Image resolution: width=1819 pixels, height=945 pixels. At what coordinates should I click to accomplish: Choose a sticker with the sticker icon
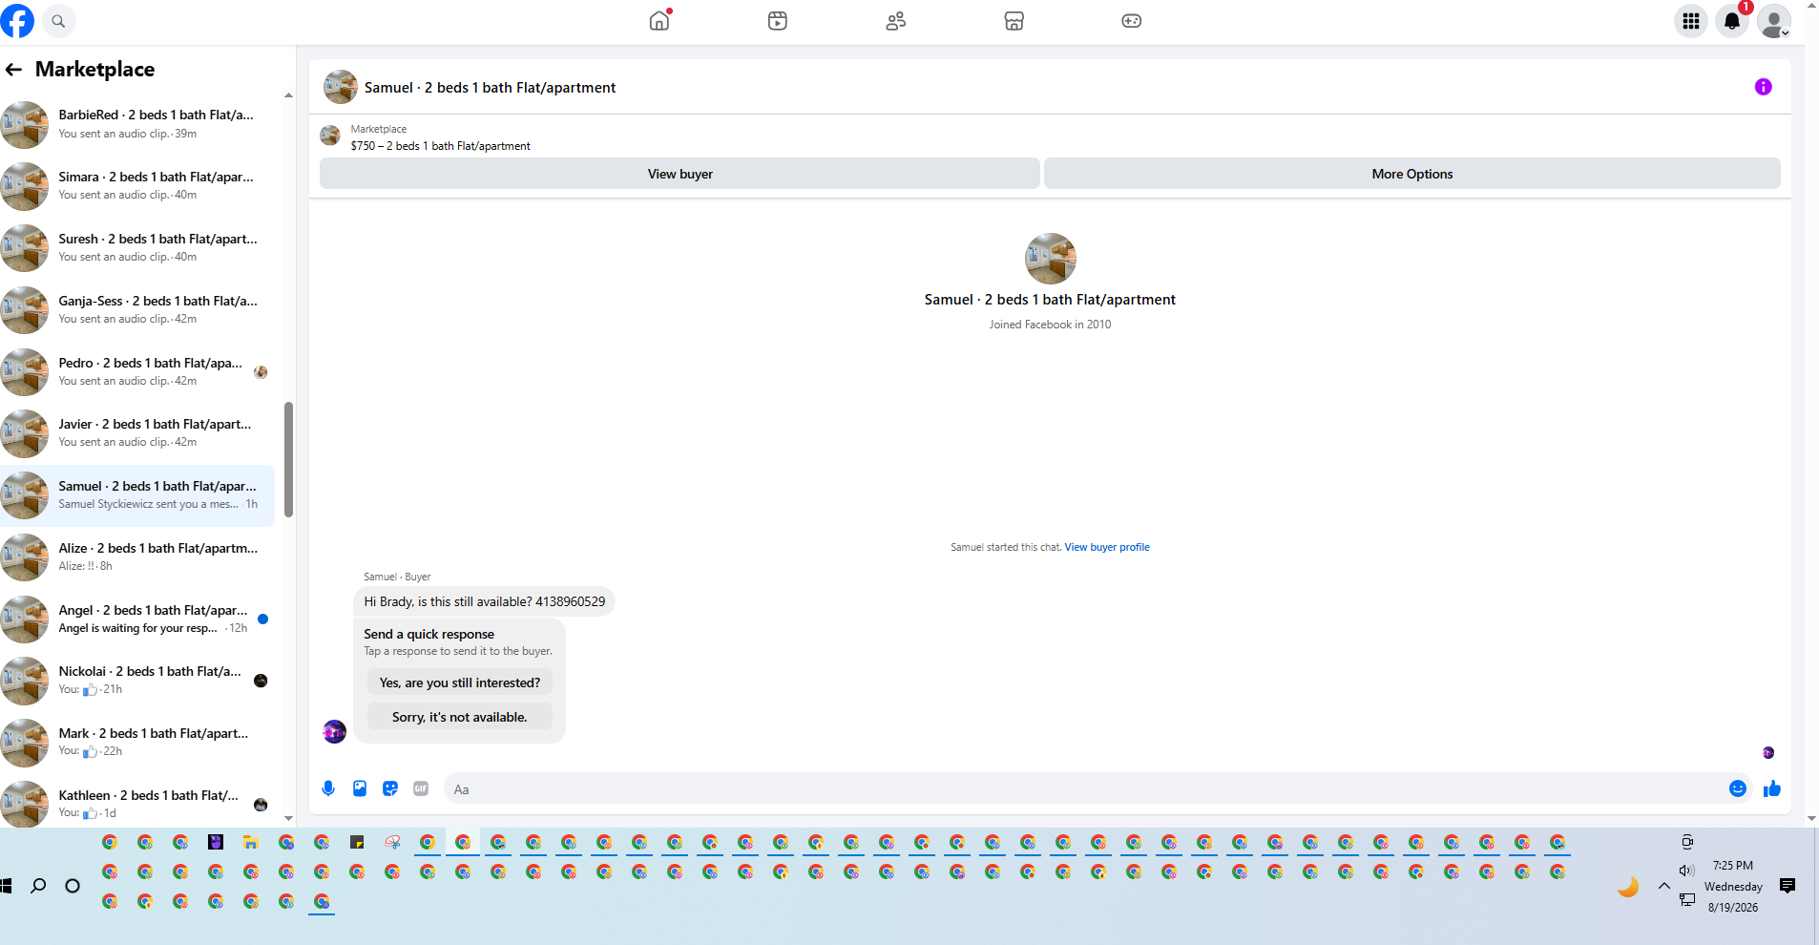[x=390, y=788]
